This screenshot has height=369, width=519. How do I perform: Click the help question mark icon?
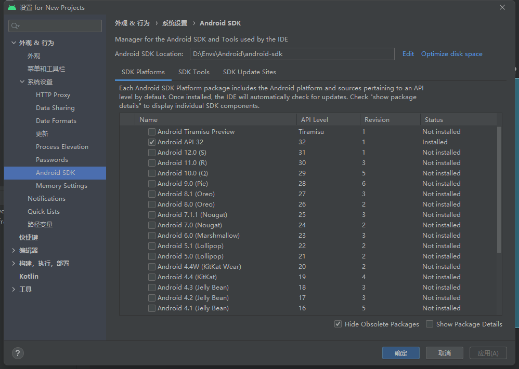17,353
